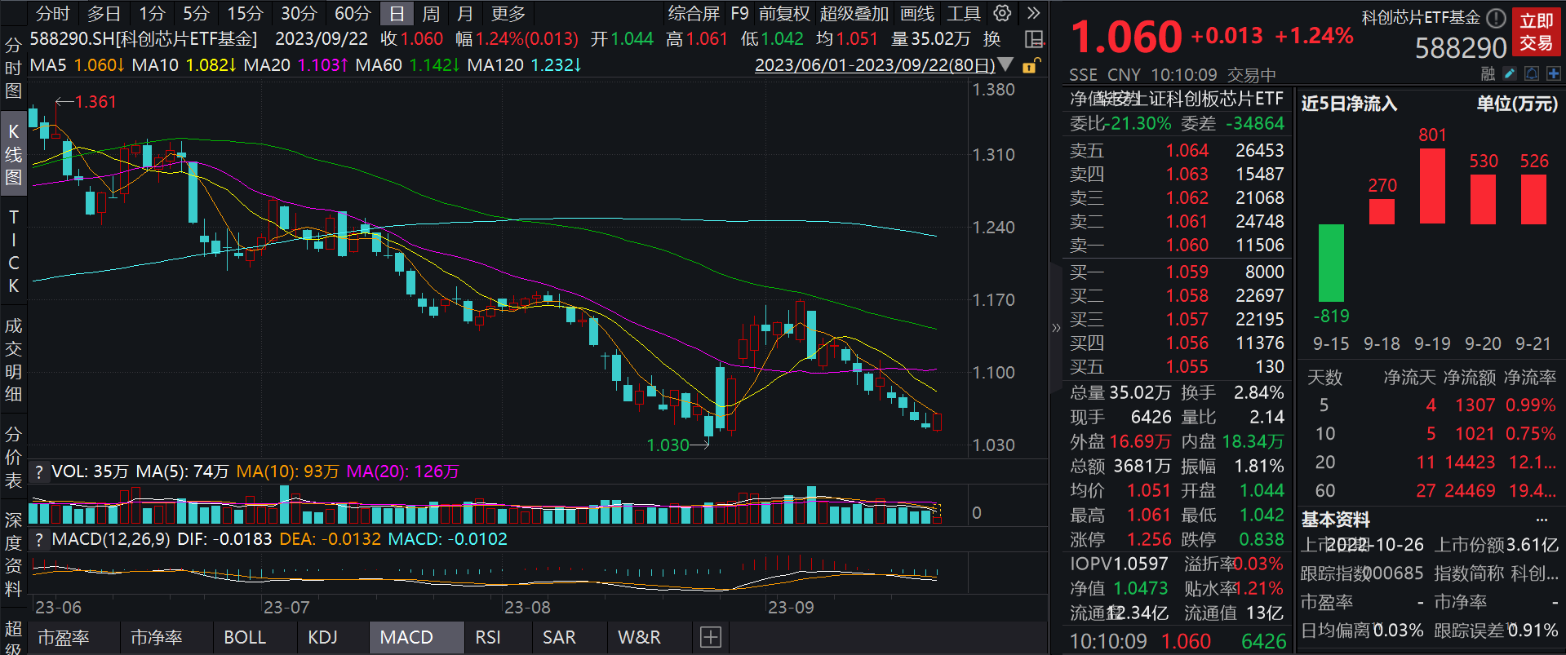Switch to 深度资料 side tab
This screenshot has width=1566, height=655.
(13, 554)
